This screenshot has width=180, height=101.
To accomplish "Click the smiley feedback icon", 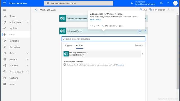I will click(65, 65).
